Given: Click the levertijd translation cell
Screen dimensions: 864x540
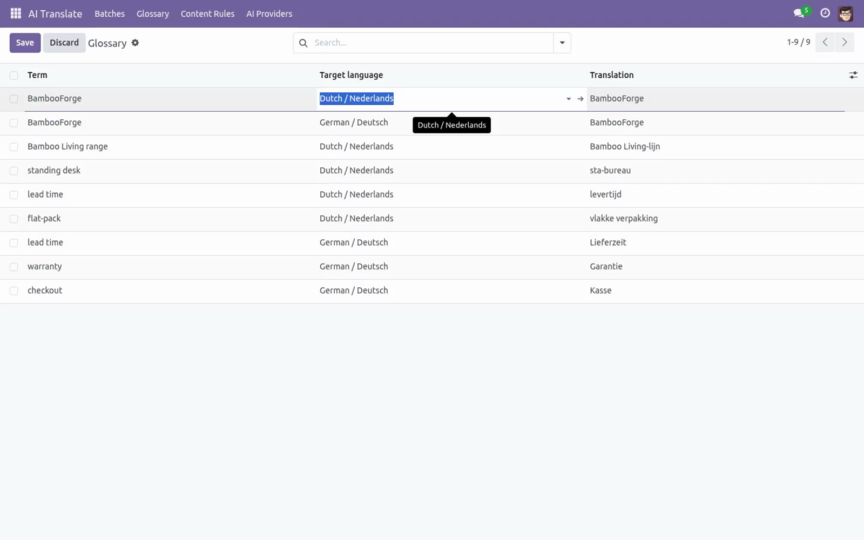Looking at the screenshot, I should point(605,194).
